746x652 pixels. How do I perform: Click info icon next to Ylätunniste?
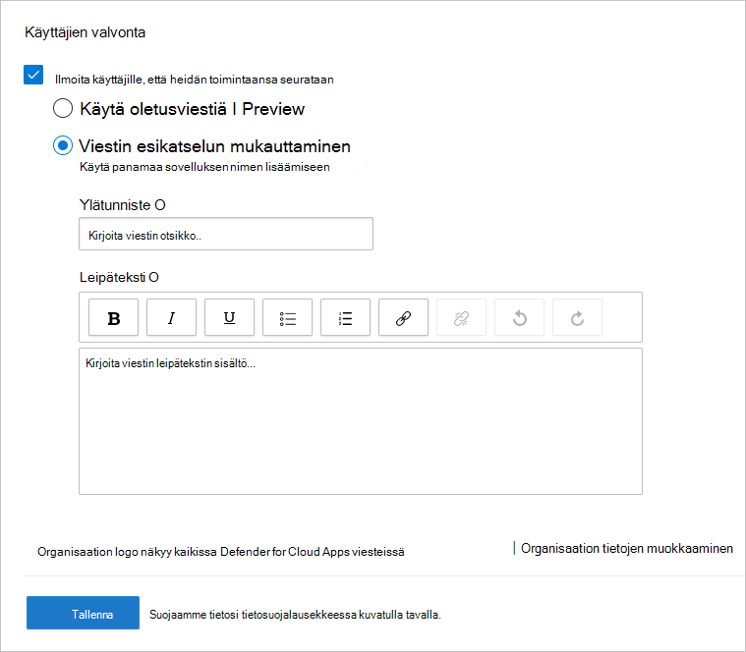point(160,205)
